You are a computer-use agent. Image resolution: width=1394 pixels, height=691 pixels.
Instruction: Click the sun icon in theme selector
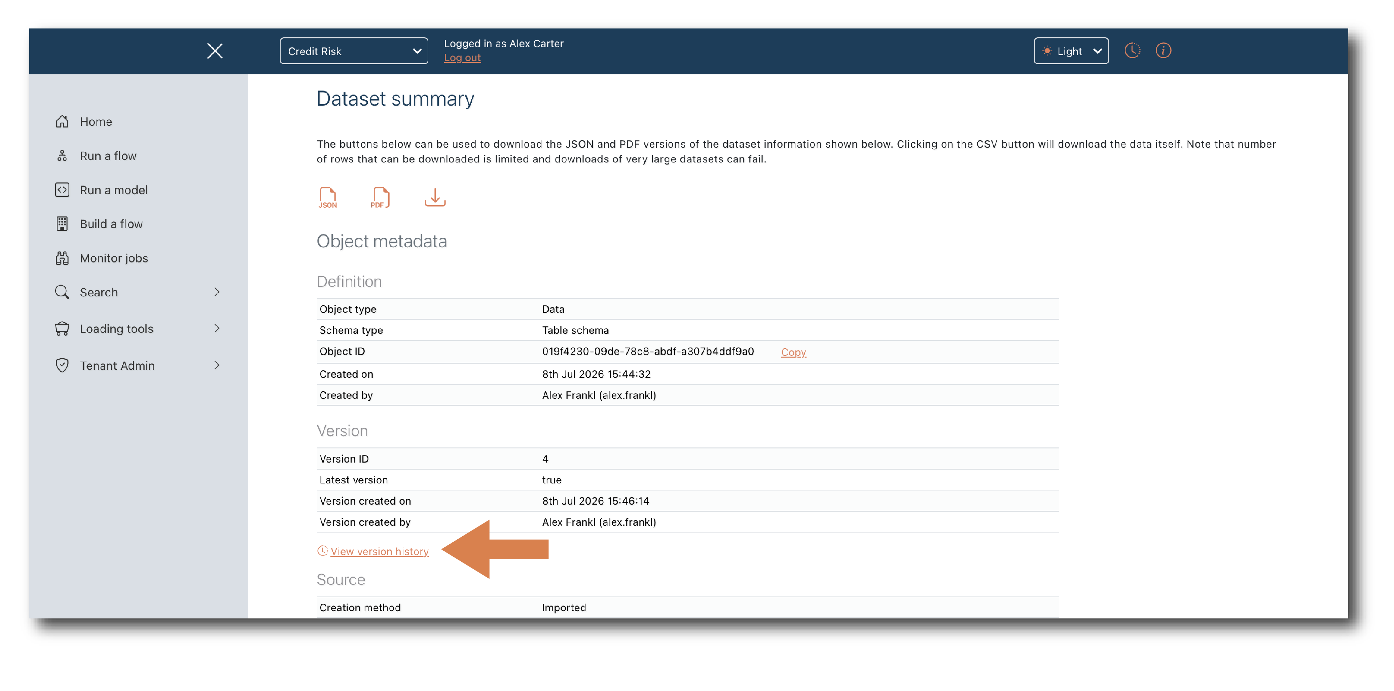[x=1047, y=51]
